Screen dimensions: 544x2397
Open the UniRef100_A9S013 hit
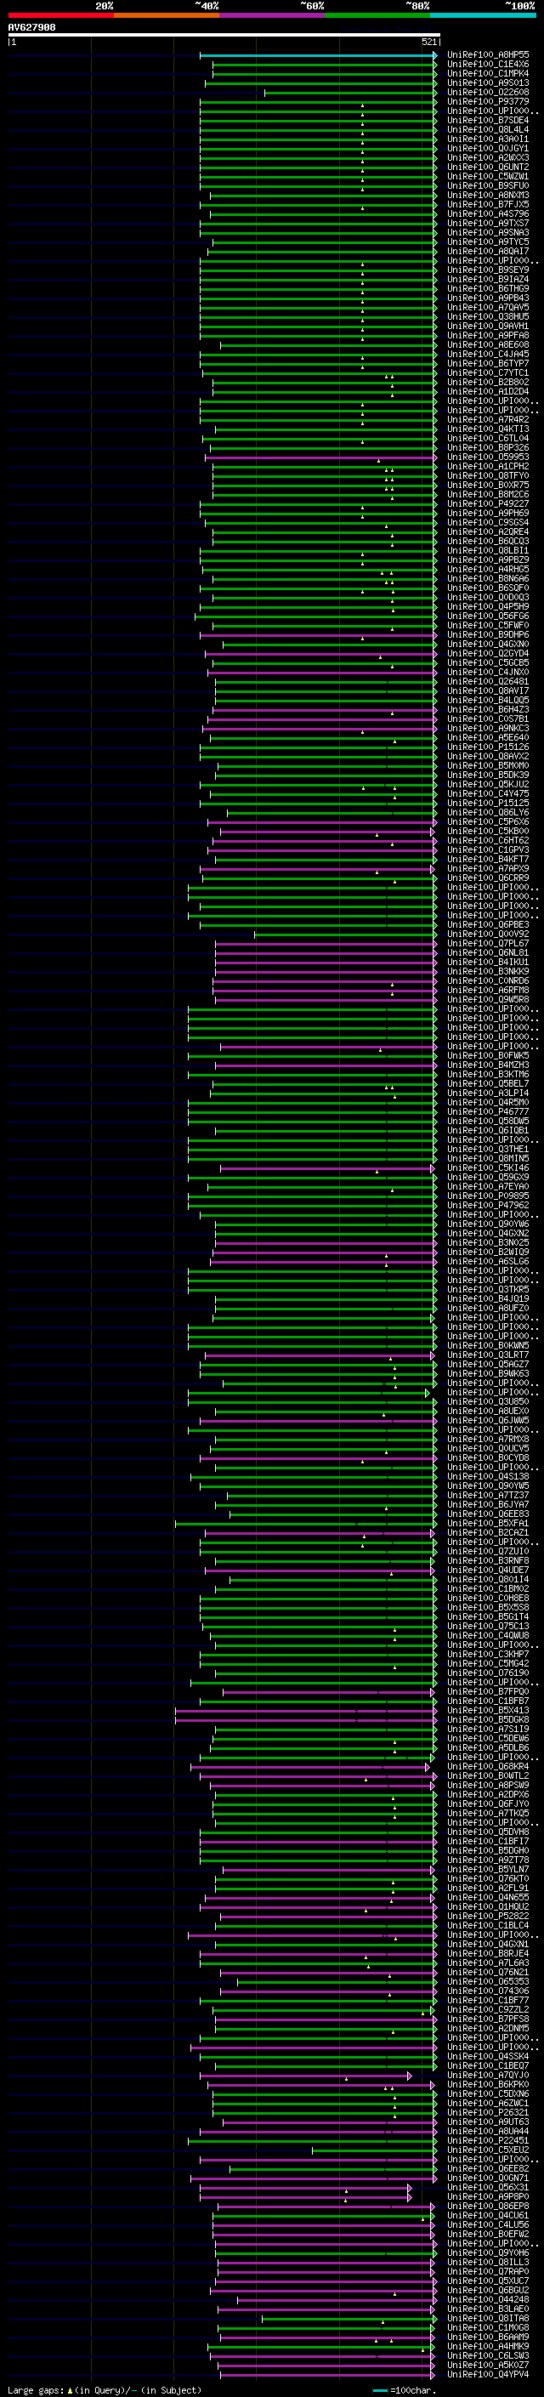[x=487, y=83]
